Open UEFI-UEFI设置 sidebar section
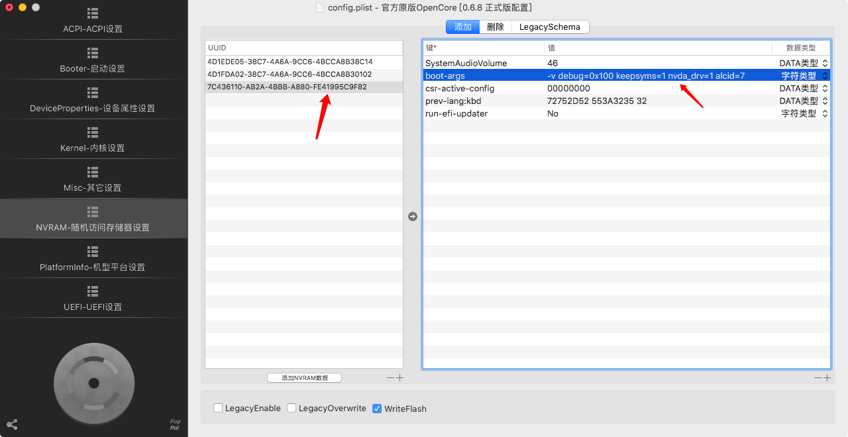 click(93, 299)
